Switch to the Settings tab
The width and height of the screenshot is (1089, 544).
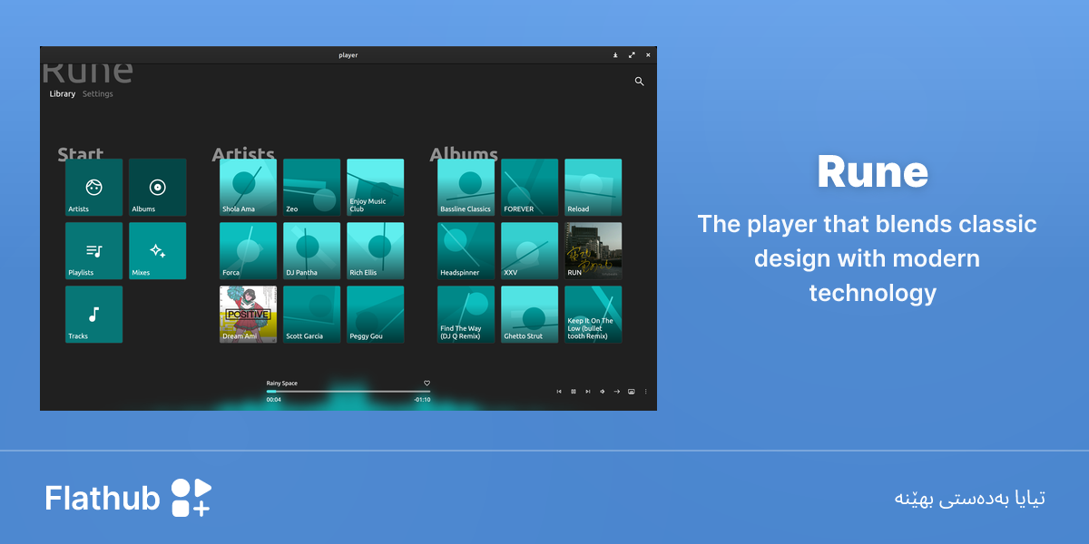(98, 93)
